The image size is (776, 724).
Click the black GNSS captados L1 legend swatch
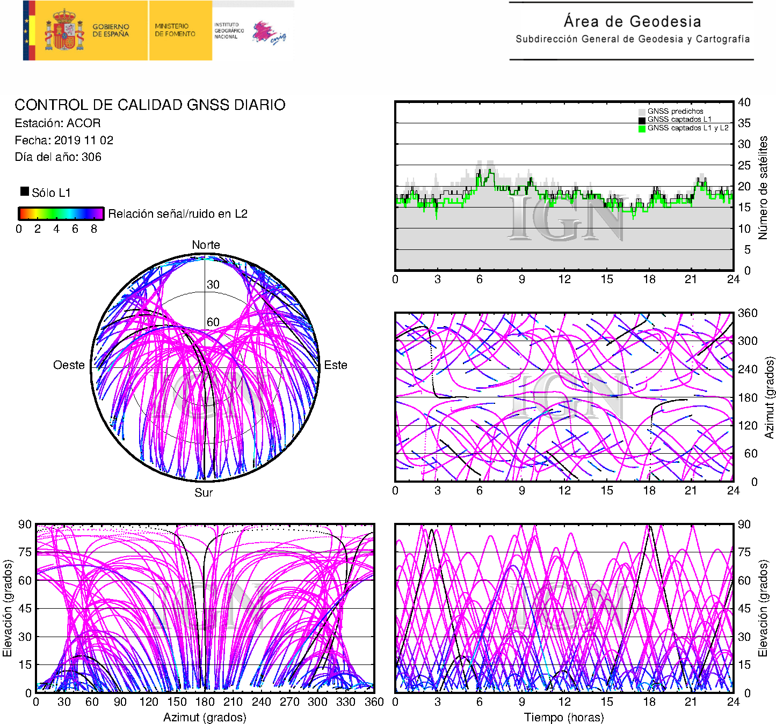[642, 120]
